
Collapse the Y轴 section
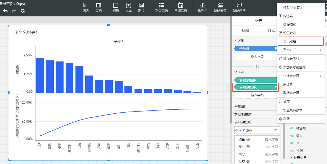[x=236, y=72]
